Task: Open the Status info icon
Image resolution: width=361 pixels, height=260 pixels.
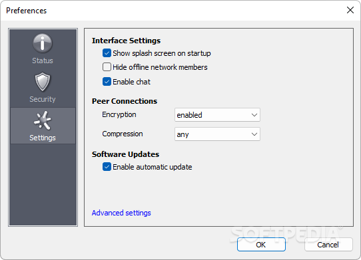Action: (43, 43)
